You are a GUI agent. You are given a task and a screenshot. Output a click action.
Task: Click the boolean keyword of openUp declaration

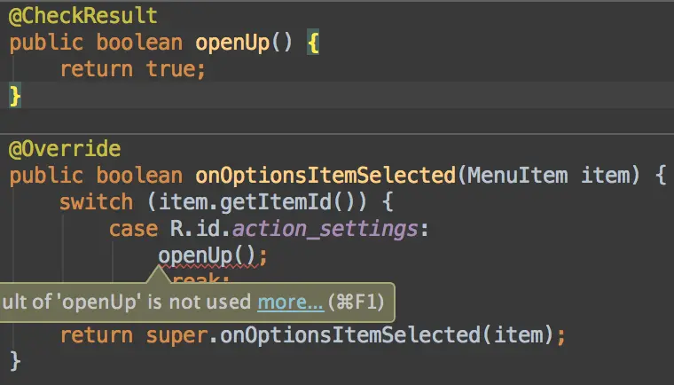(139, 43)
